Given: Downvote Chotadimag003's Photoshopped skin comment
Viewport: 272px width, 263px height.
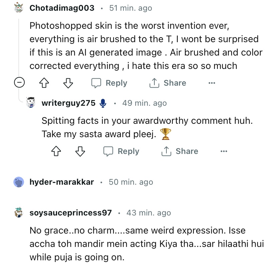Looking at the screenshot, I should pos(68,83).
